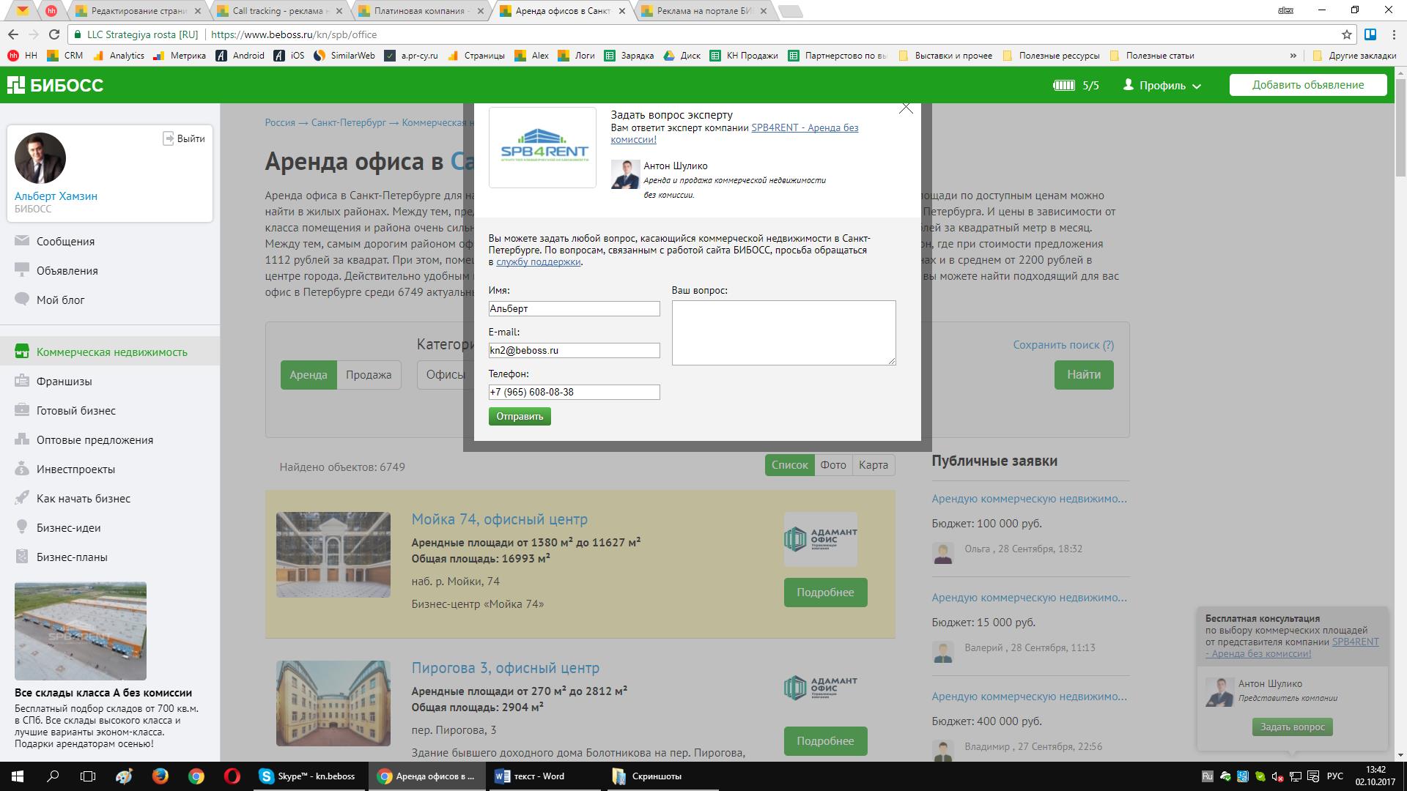Open the Trello extension icon

pos(1370,34)
